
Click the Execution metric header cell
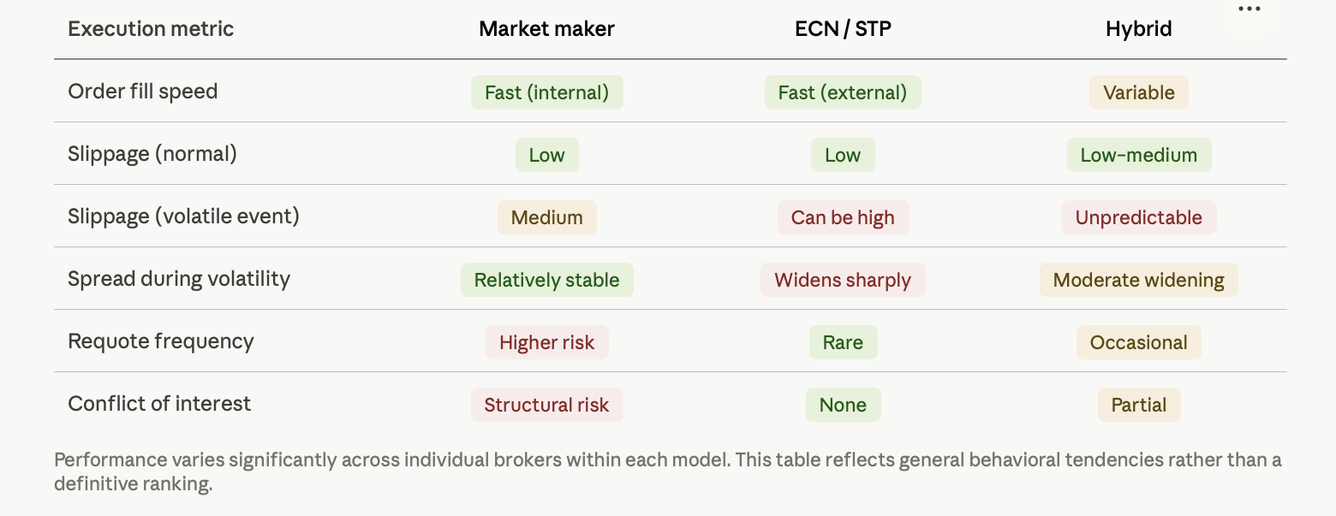151,28
